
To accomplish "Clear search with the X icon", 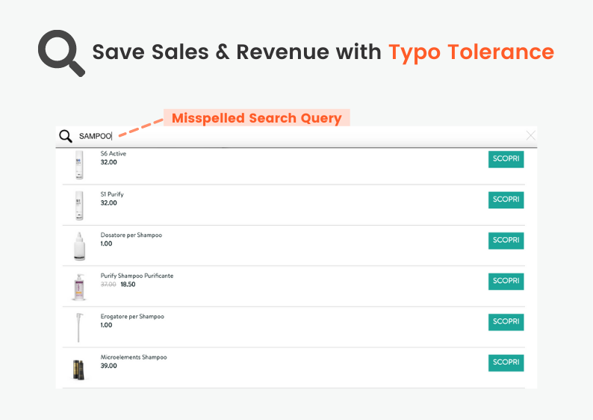I will pyautogui.click(x=530, y=135).
